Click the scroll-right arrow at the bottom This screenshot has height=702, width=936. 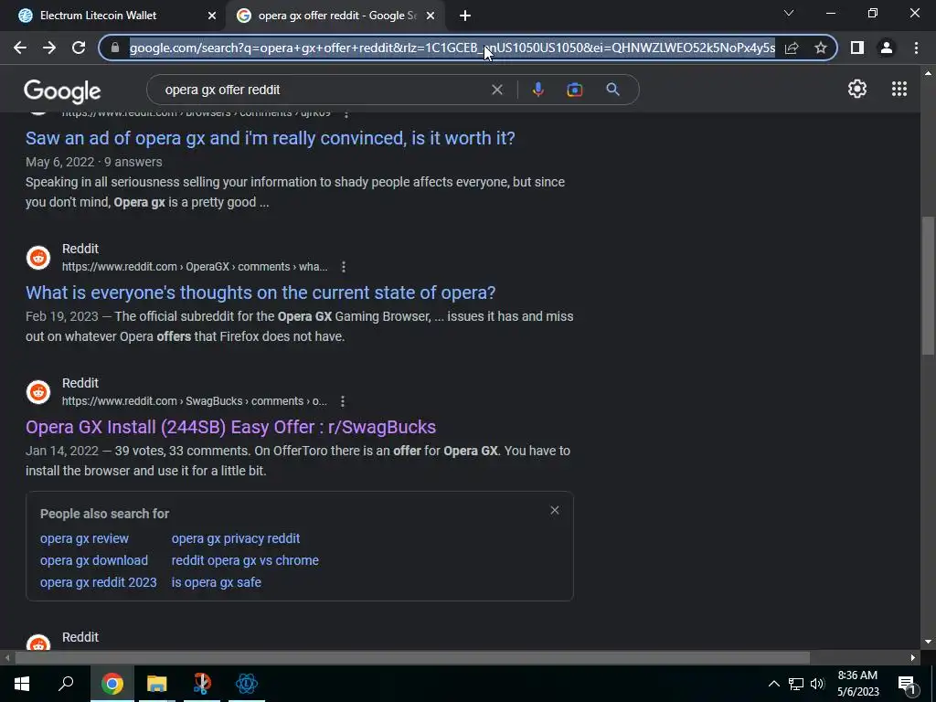pyautogui.click(x=913, y=658)
